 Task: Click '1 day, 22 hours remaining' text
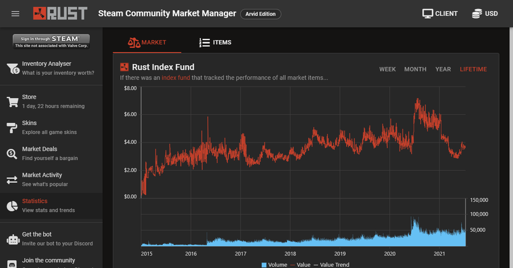[x=53, y=106]
